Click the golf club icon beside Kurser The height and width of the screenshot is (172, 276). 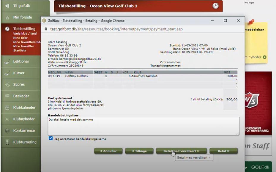7,73
